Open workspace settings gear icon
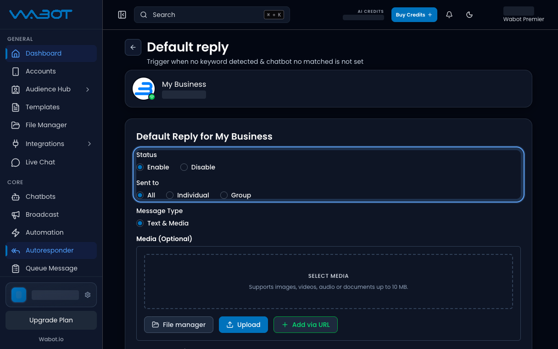 (x=88, y=295)
